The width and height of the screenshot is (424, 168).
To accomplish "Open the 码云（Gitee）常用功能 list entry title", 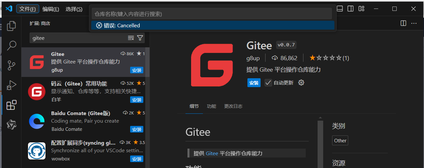I will click(79, 84).
